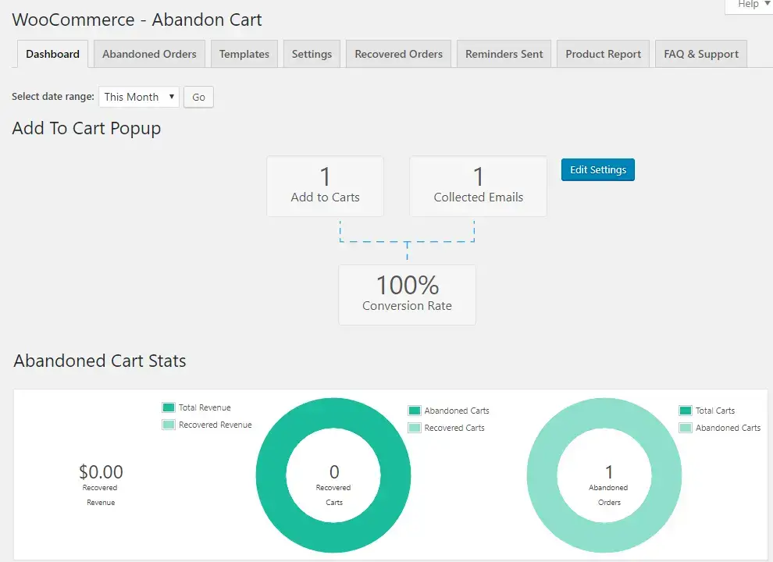Click the Recovered Revenue legend swatch
The image size is (773, 562).
[x=169, y=425]
